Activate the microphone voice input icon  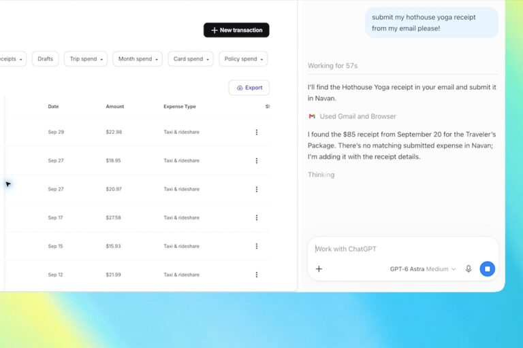469,268
